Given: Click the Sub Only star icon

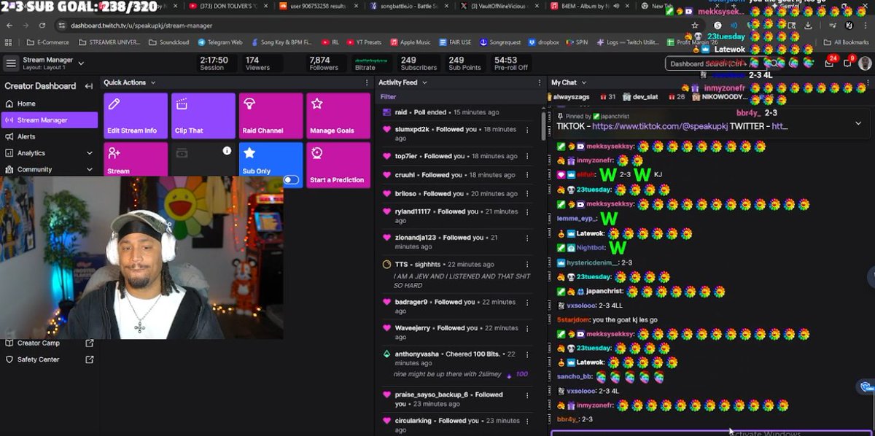Looking at the screenshot, I should point(249,153).
